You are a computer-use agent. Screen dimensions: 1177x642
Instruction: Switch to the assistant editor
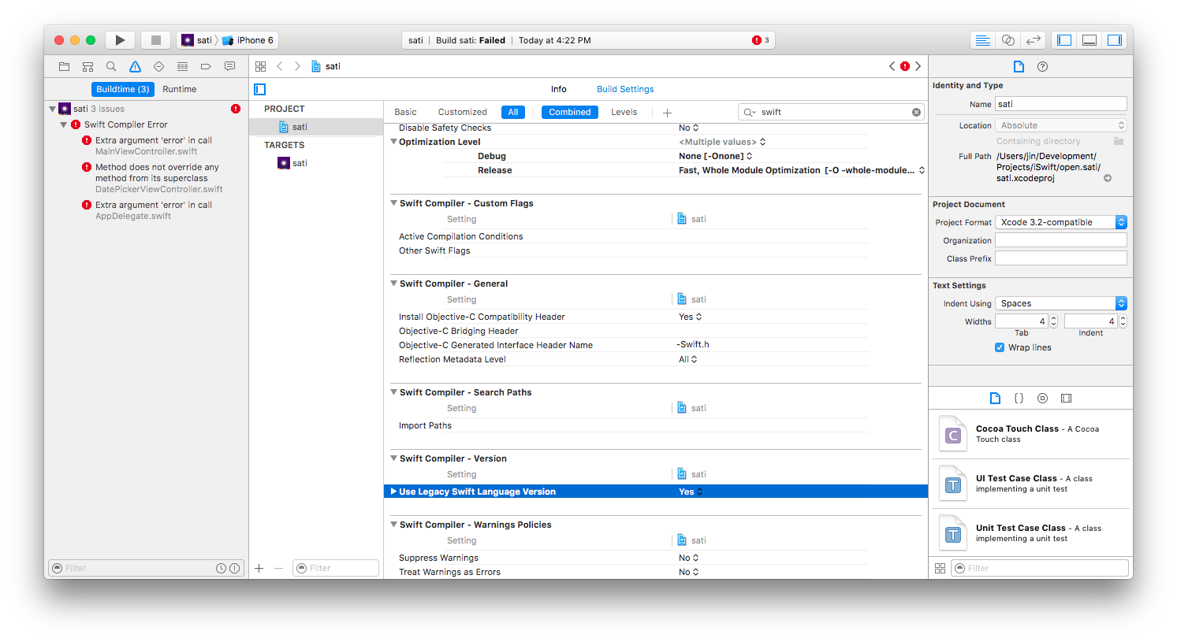click(x=1008, y=40)
